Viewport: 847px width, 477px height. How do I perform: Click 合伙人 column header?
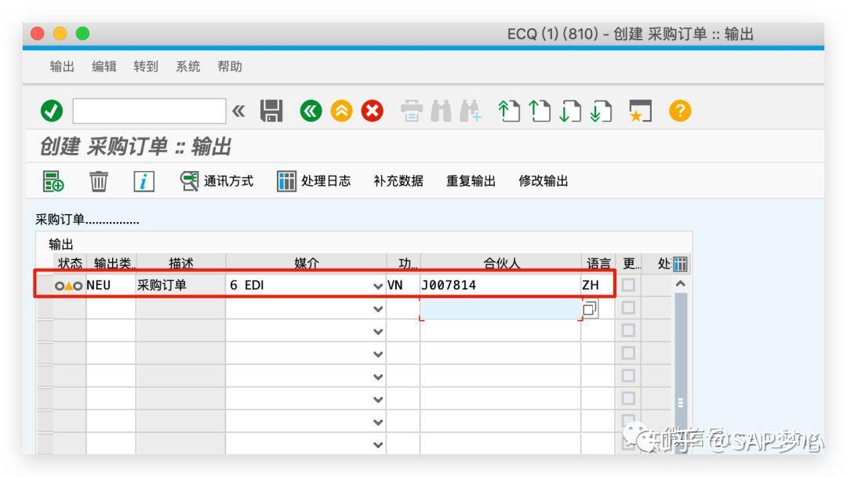pyautogui.click(x=500, y=263)
